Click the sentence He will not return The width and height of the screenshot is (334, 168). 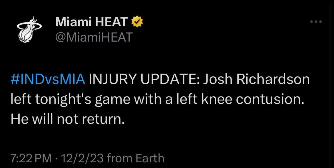[68, 119]
